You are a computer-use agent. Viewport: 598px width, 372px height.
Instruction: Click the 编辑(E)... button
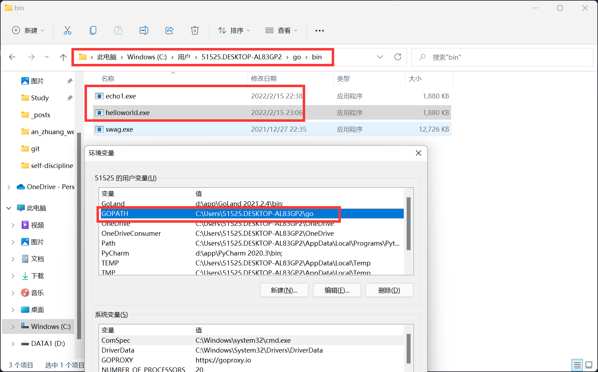click(x=337, y=290)
